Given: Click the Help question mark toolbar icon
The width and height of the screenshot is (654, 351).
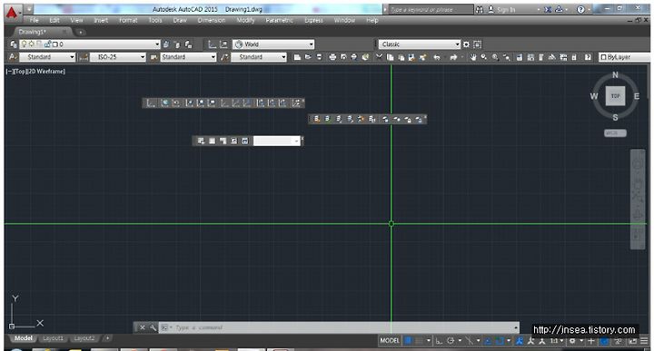Looking at the screenshot, I should click(x=588, y=57).
